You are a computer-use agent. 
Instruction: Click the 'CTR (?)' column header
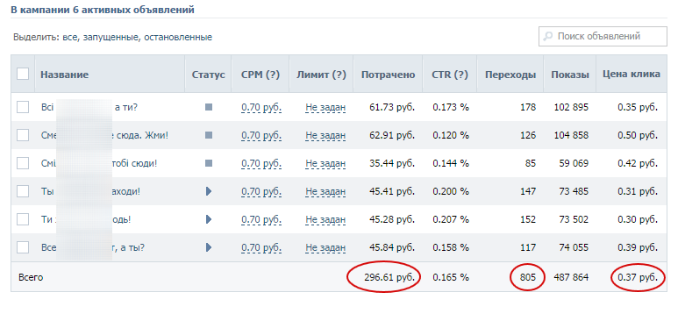(450, 75)
